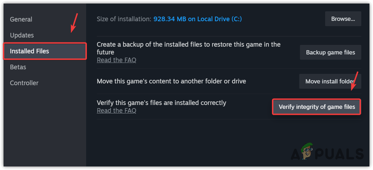Viewport: 373px width, 170px height.
Task: Open Read the FAQ link under verify description
Action: point(116,111)
